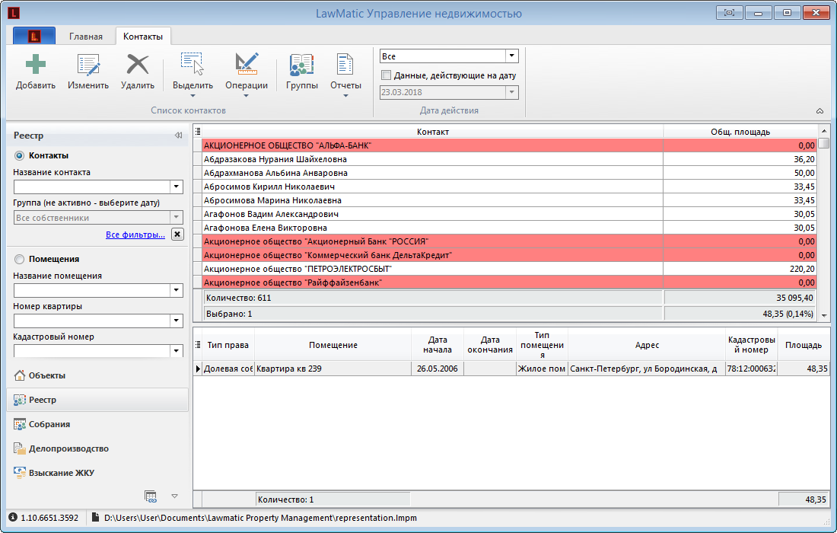This screenshot has width=837, height=533.
Task: Sort by the Тип права column header
Action: [x=228, y=345]
